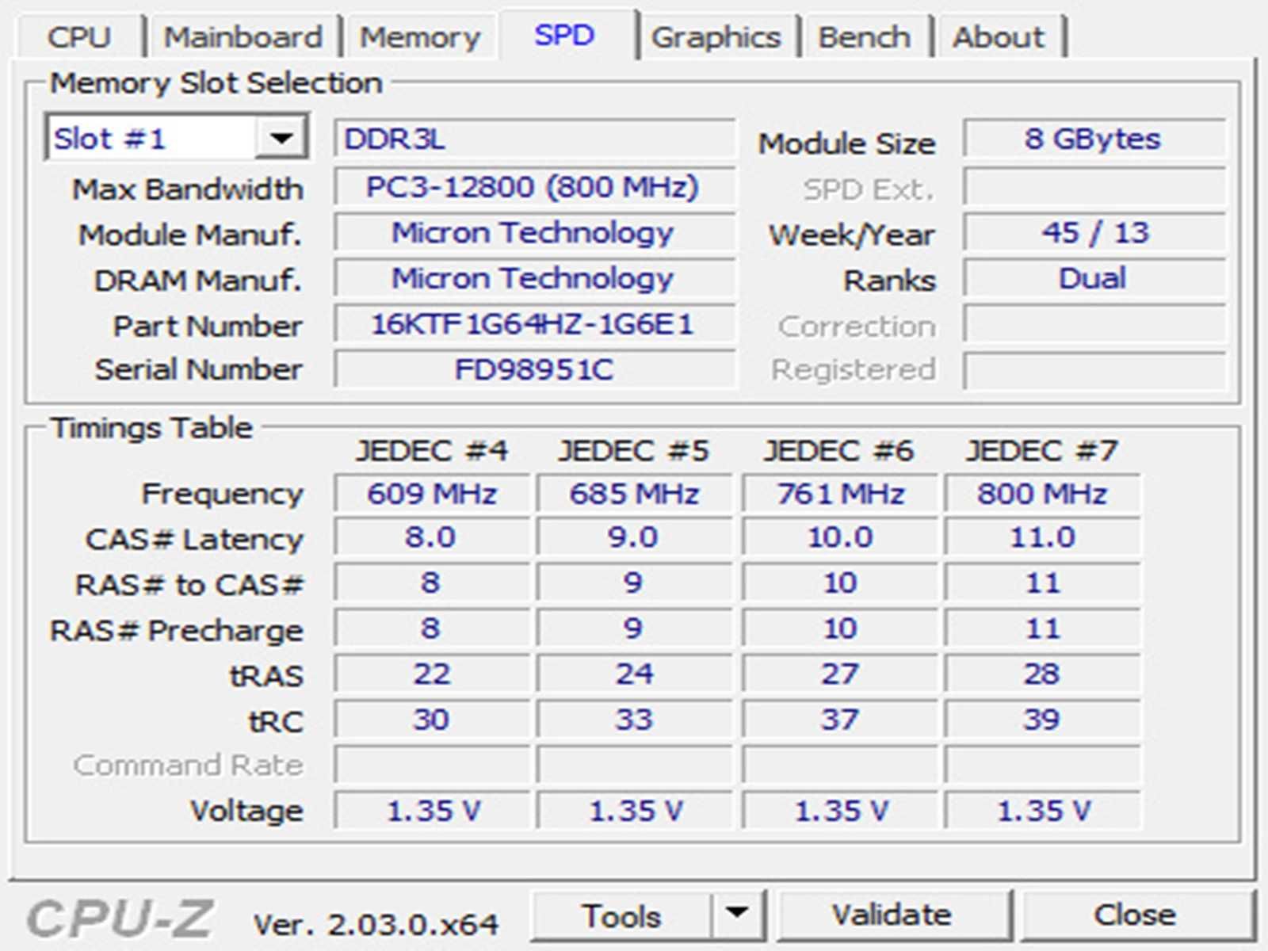Click DRAM Manuf. Micron Technology value
Image resolution: width=1268 pixels, height=951 pixels.
(535, 279)
